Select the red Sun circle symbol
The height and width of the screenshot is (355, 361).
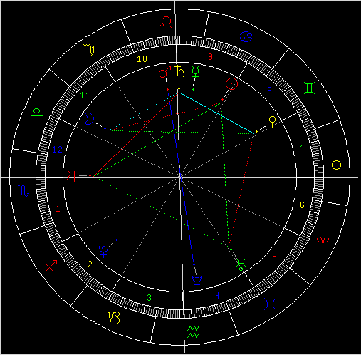(x=231, y=84)
